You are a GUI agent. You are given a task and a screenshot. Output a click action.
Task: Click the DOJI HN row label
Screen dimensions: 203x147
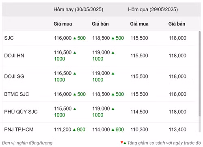[14, 56]
